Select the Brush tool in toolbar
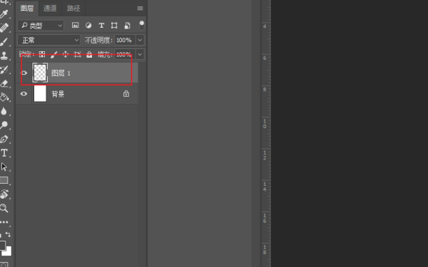This screenshot has height=267, width=428. click(x=4, y=42)
